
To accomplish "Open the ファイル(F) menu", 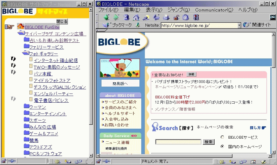I will pos(108,10).
